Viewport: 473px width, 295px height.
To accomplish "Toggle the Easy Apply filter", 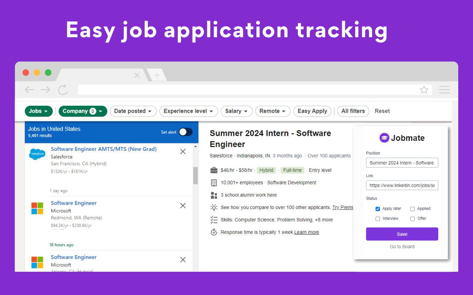I will pyautogui.click(x=312, y=111).
